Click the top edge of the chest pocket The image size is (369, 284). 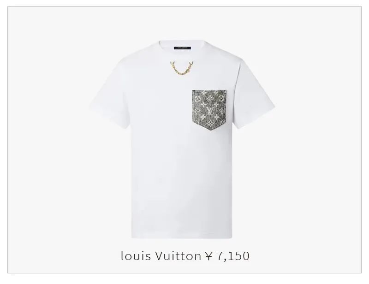point(209,91)
